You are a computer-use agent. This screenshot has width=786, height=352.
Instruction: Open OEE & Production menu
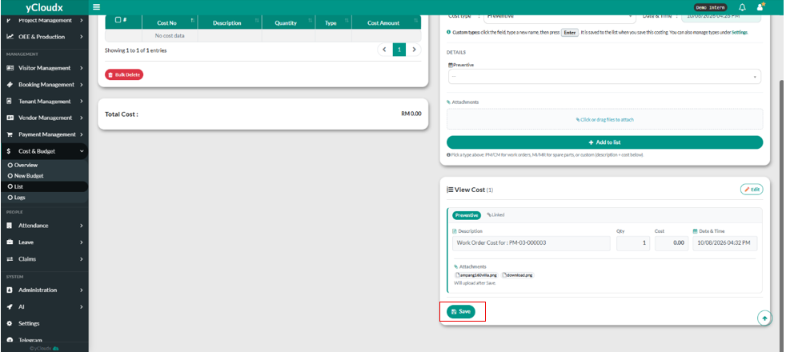44,37
